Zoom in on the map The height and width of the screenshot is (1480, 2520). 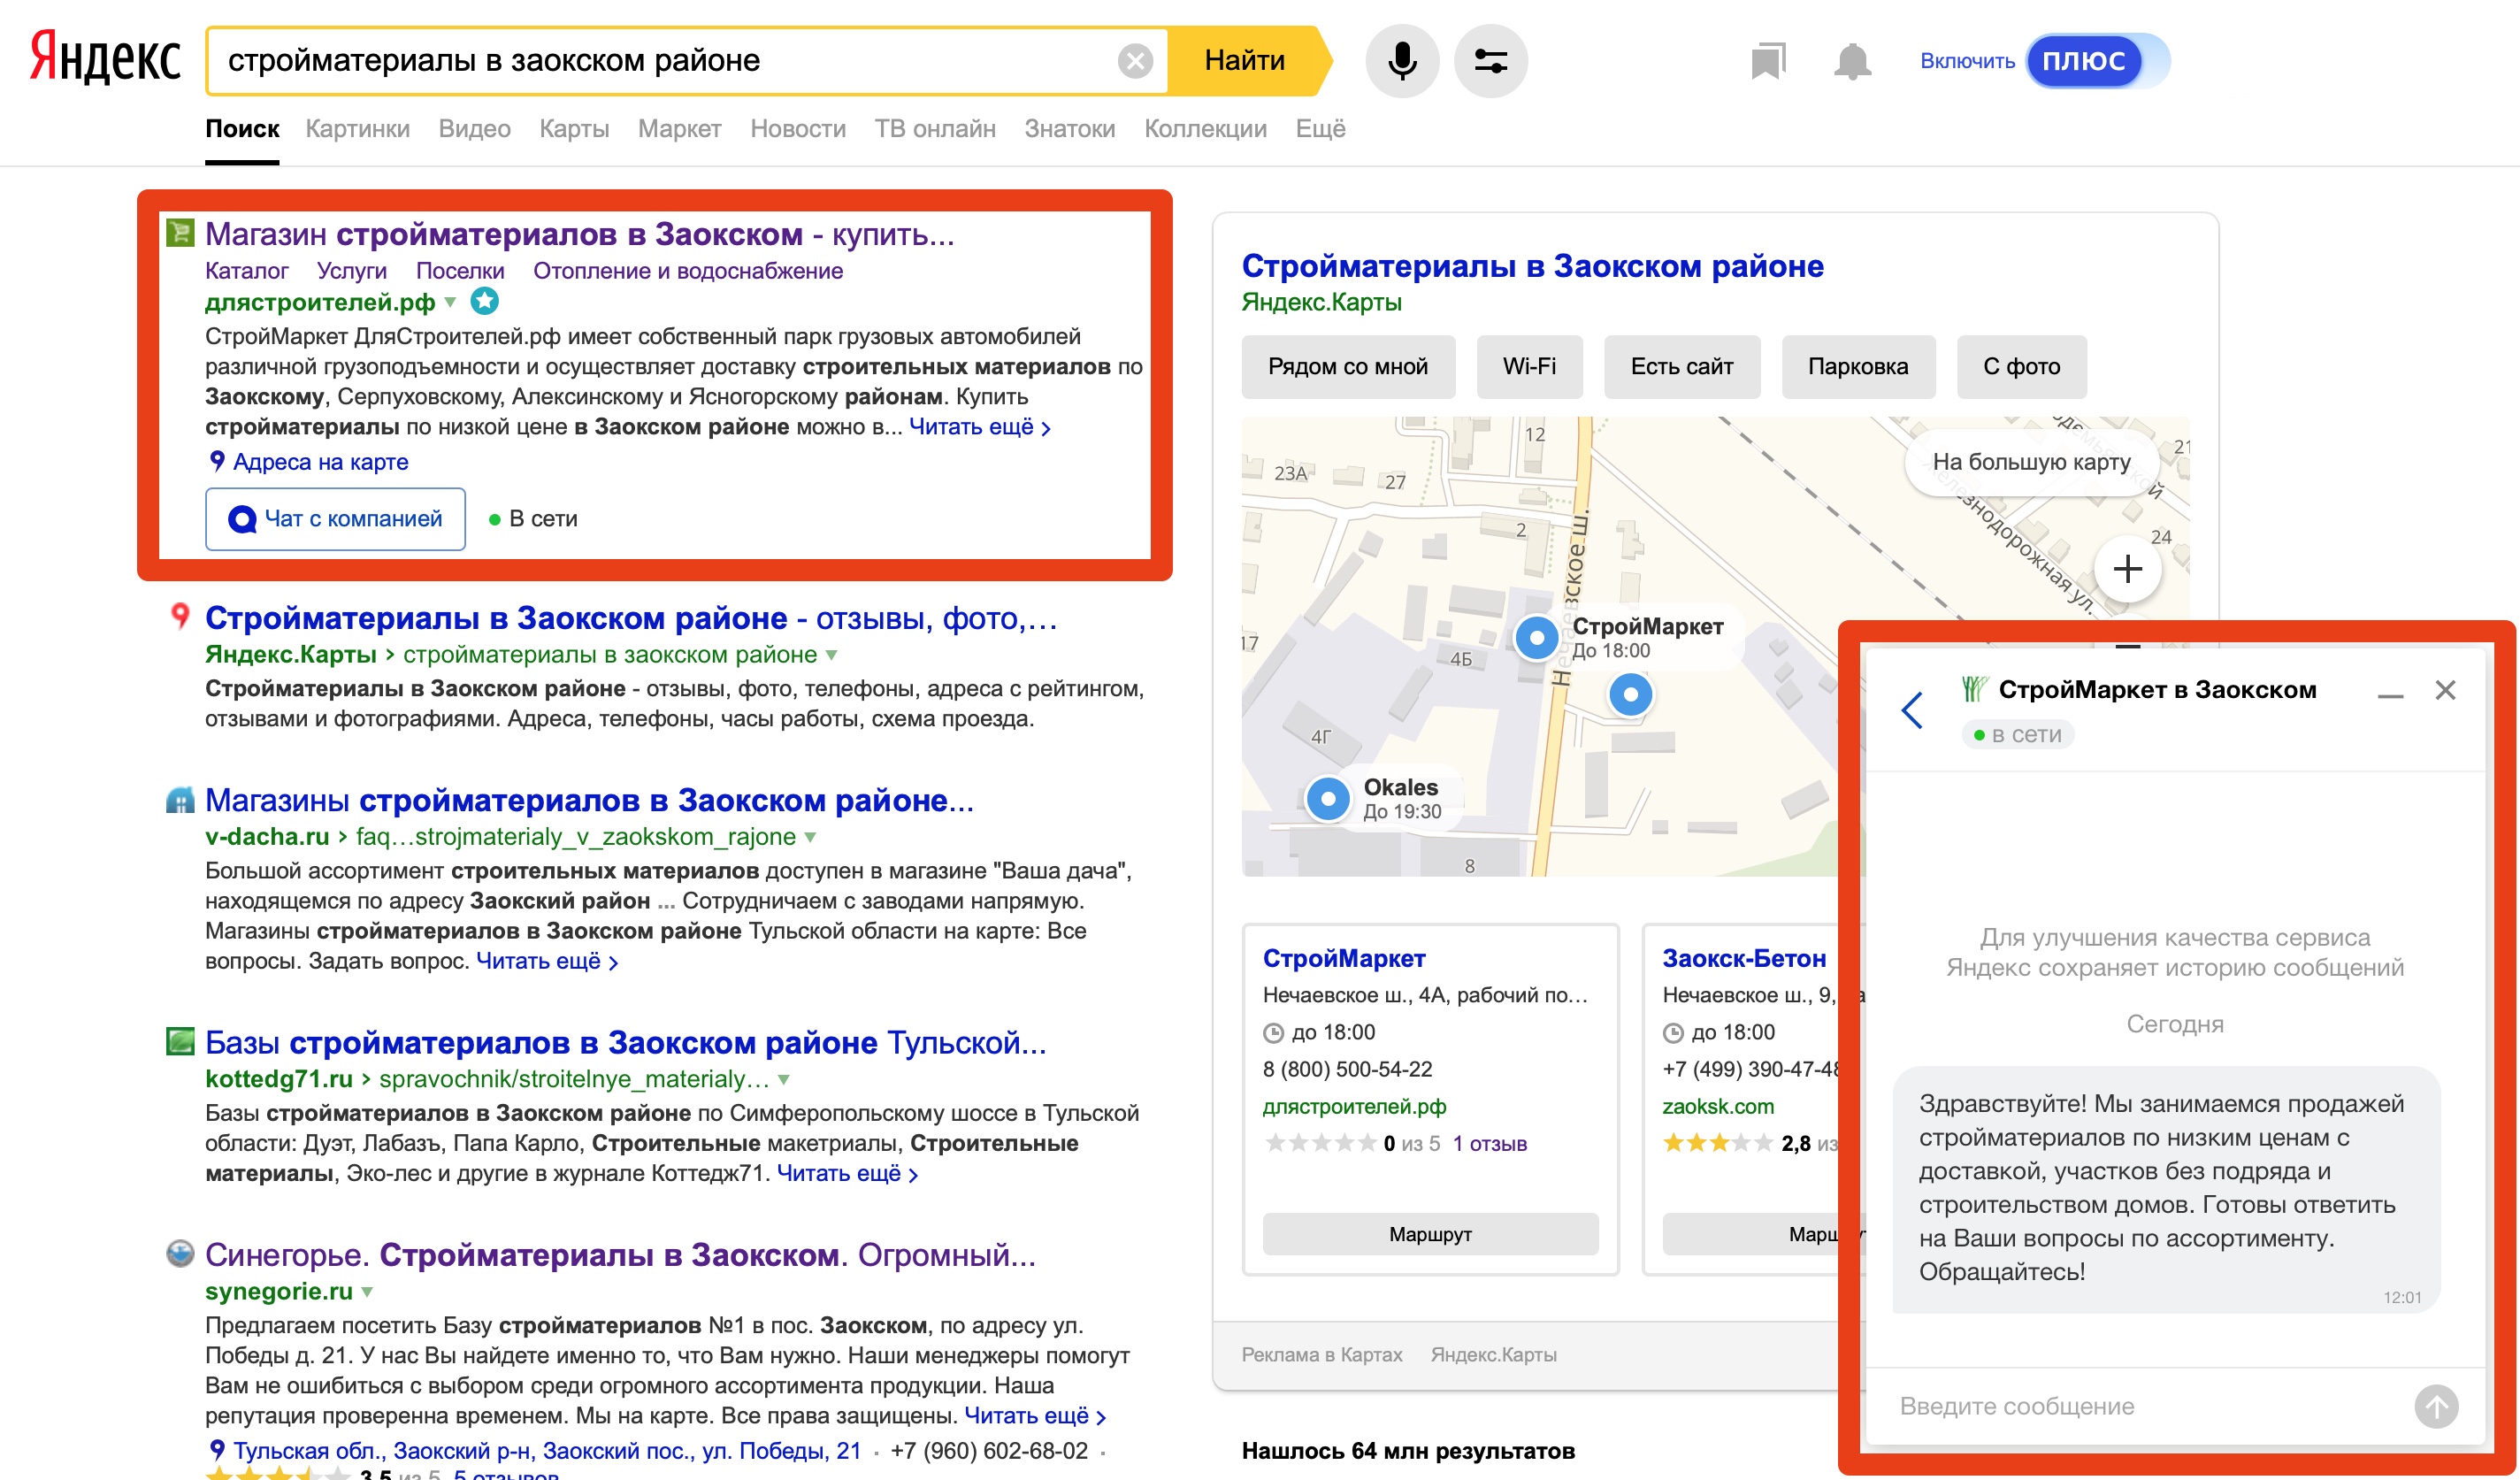click(2127, 569)
